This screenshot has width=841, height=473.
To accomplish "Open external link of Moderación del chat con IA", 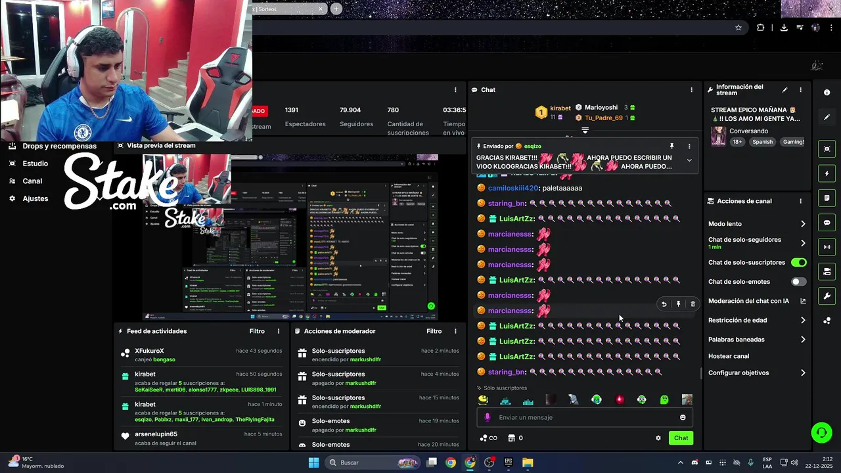I will point(803,301).
